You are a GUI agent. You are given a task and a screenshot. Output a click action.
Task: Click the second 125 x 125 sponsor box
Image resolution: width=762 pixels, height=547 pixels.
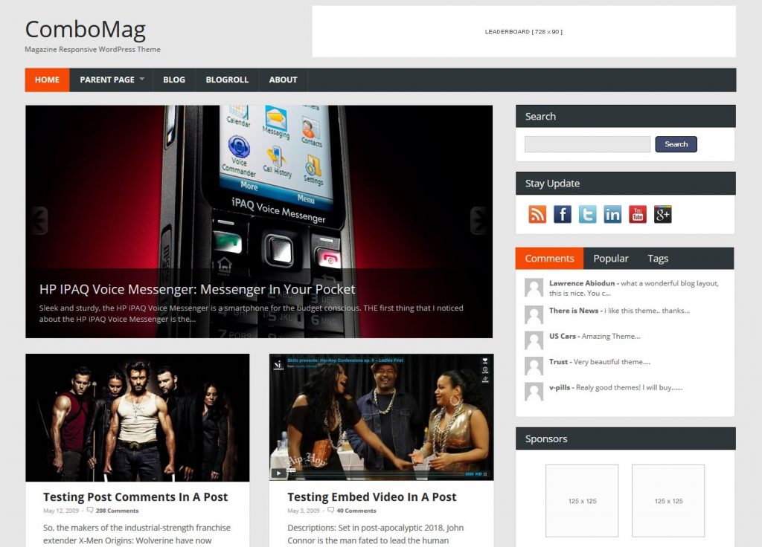point(668,501)
